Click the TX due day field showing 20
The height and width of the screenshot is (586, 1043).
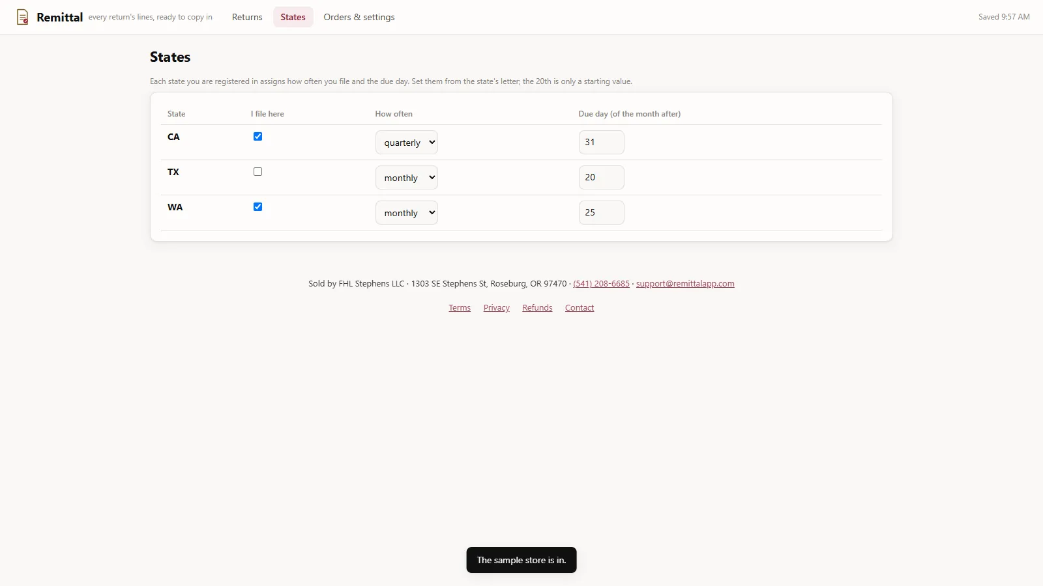[x=601, y=177]
